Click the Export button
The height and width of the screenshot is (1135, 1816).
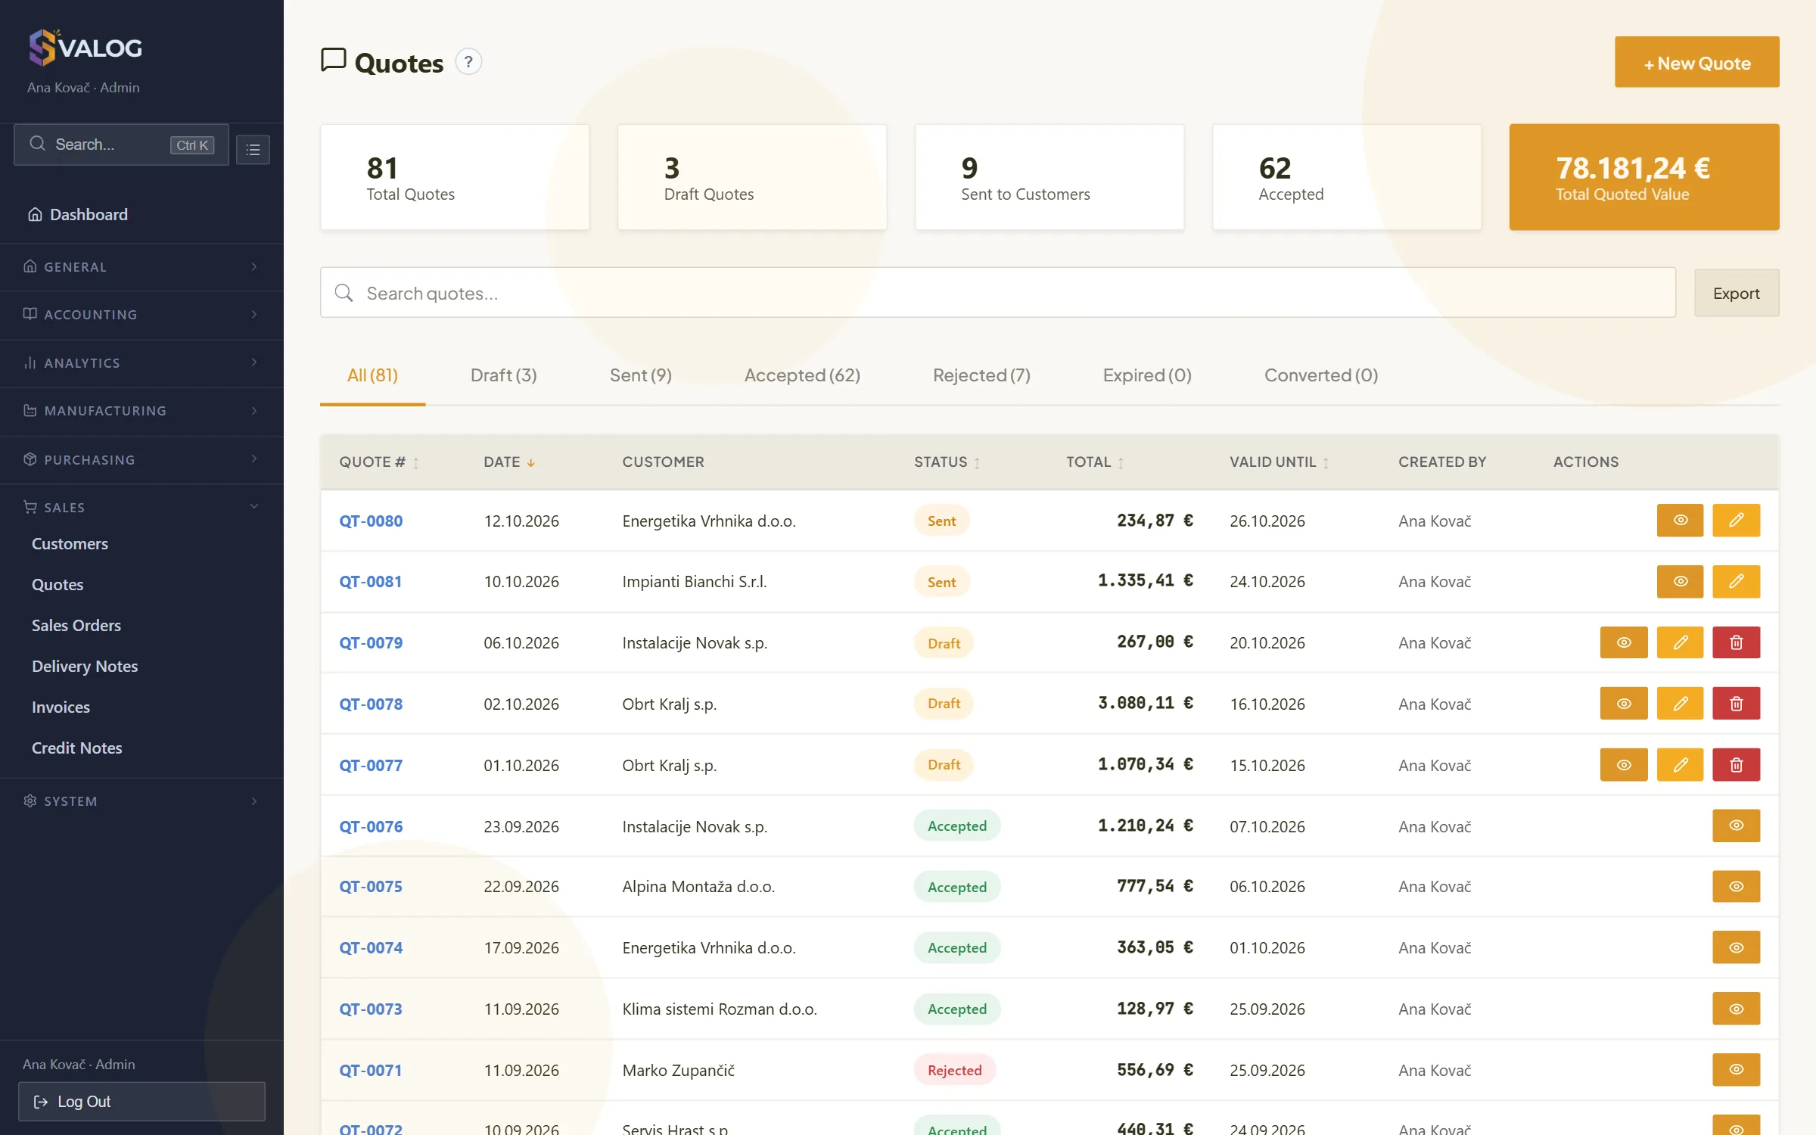click(1736, 293)
